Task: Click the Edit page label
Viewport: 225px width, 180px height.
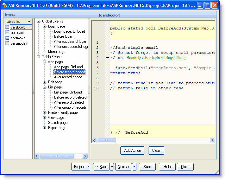Action: pos(55,82)
